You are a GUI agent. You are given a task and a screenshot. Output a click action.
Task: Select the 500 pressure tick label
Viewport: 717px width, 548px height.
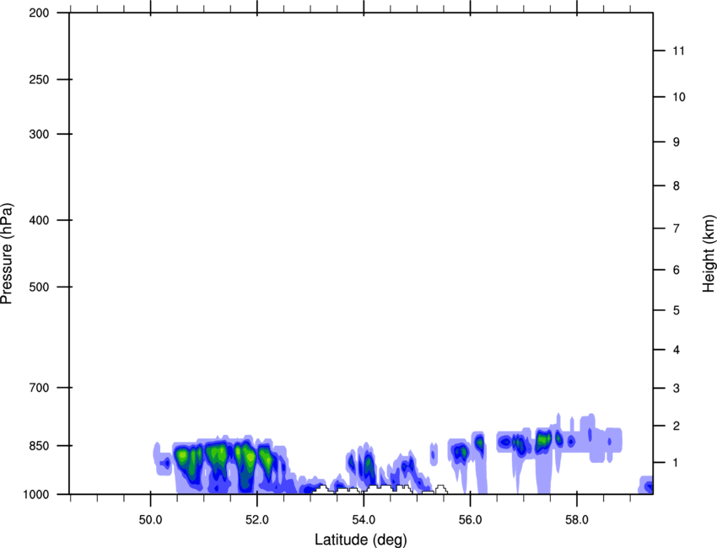tap(39, 287)
